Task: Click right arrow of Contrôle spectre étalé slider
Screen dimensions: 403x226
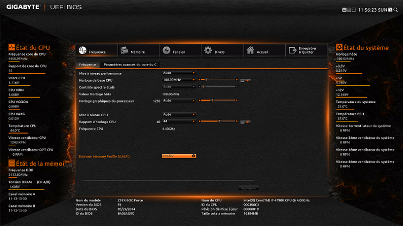Action: [x=237, y=87]
